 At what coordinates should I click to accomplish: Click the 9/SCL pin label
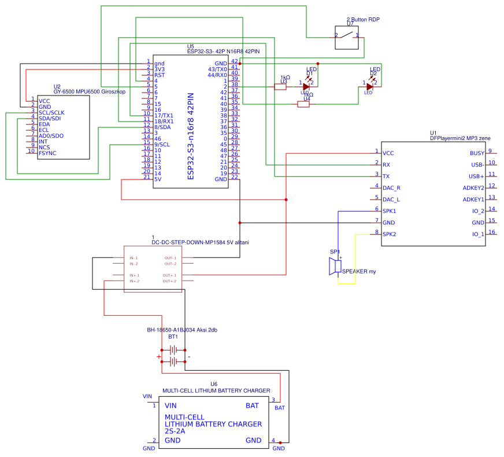click(162, 145)
